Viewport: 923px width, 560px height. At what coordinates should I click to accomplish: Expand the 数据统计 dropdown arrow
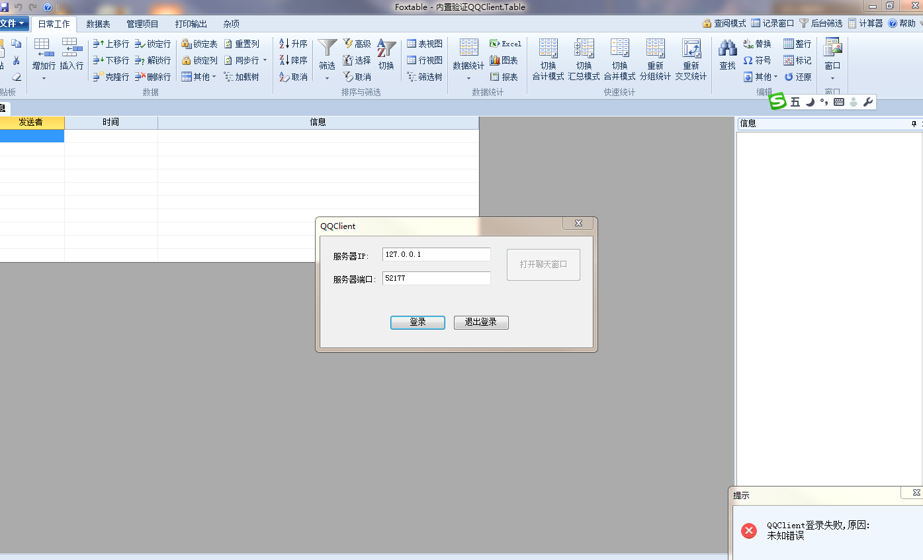coord(468,78)
